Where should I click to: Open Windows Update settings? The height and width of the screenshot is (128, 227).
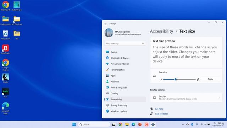point(125,111)
